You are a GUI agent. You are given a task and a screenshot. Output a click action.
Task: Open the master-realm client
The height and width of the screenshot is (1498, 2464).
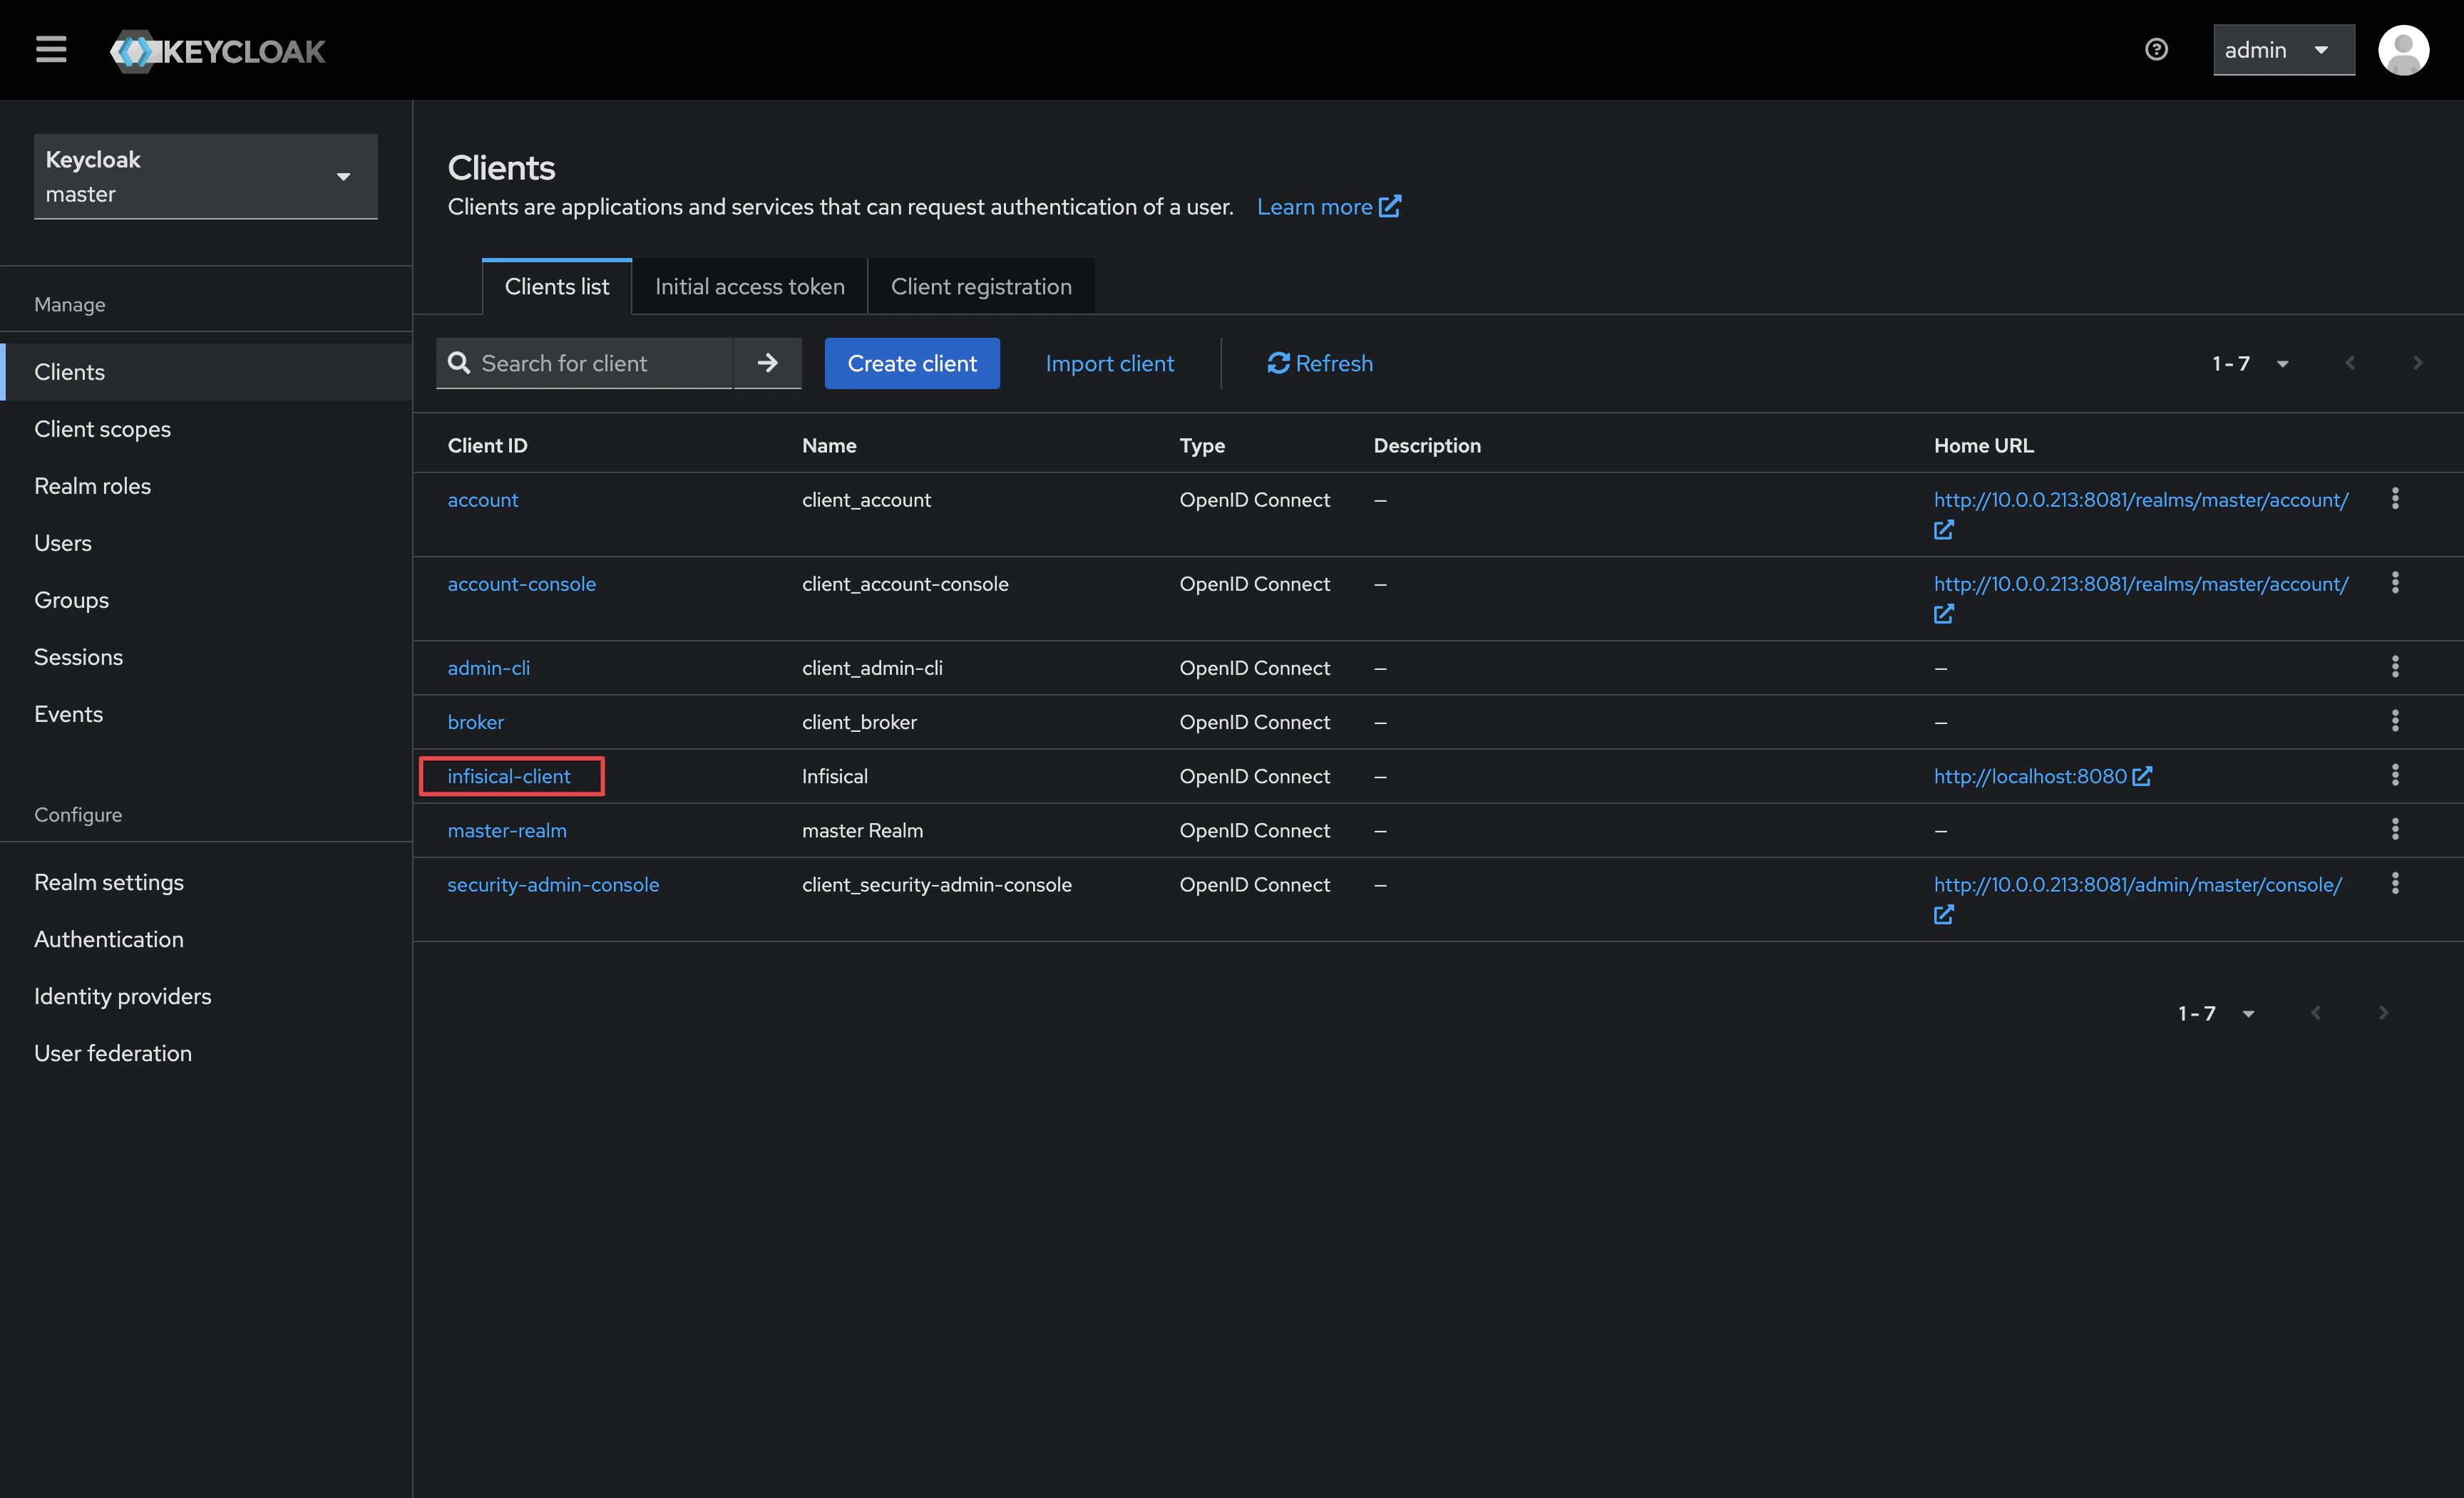(x=507, y=830)
